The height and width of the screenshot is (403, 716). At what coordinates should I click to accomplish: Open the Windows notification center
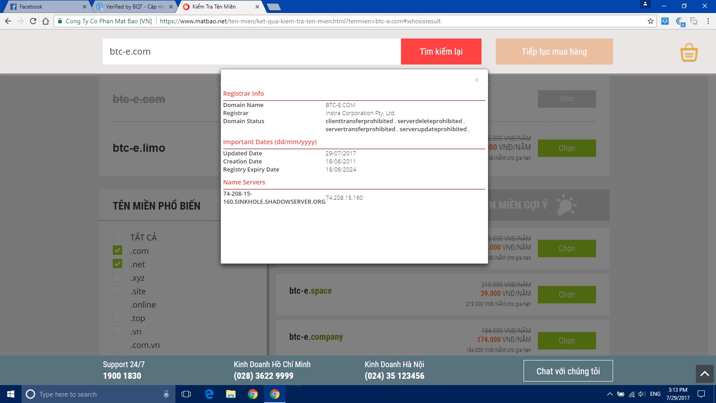pos(701,394)
